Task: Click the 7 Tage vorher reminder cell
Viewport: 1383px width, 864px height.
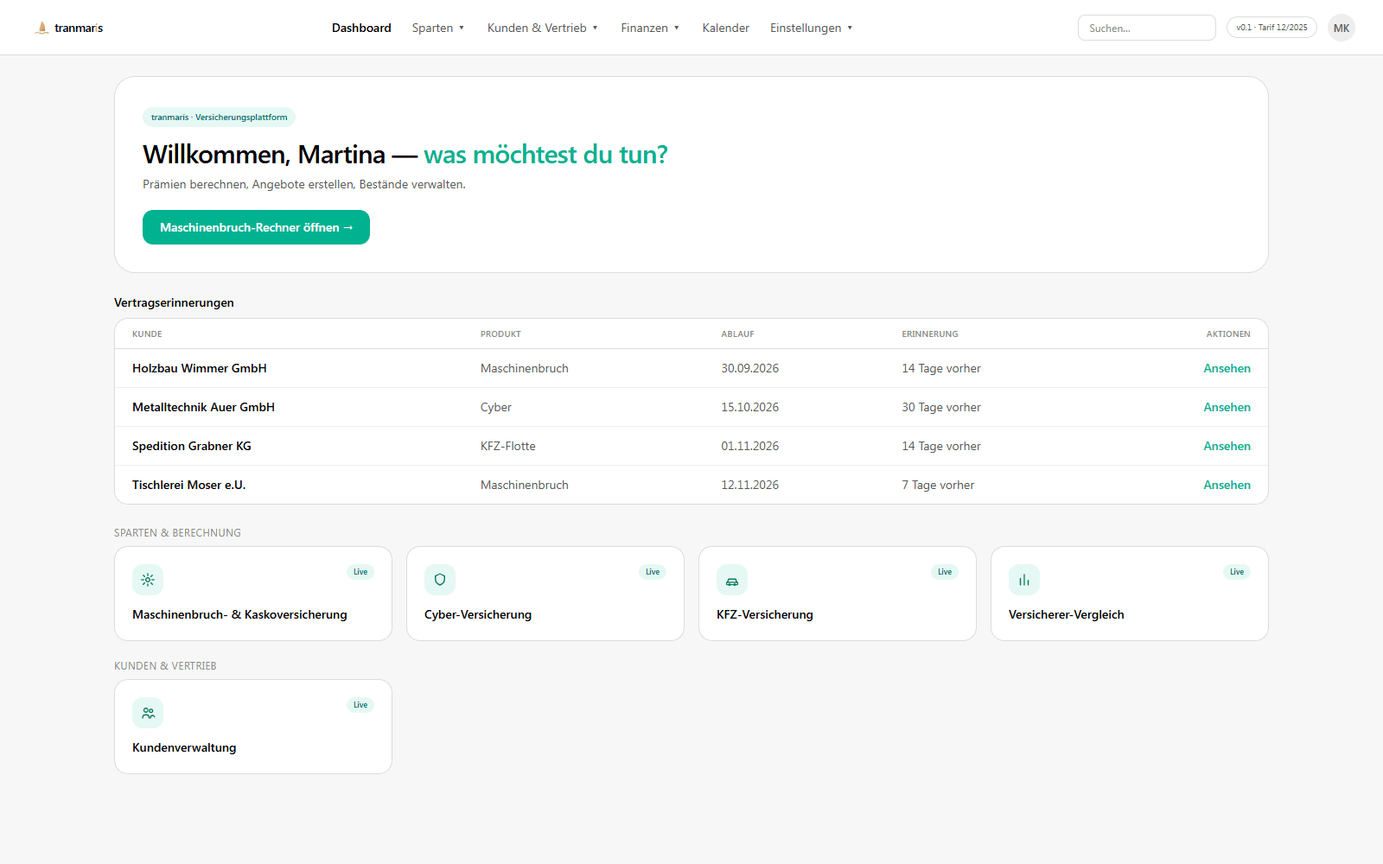Action: coord(938,485)
